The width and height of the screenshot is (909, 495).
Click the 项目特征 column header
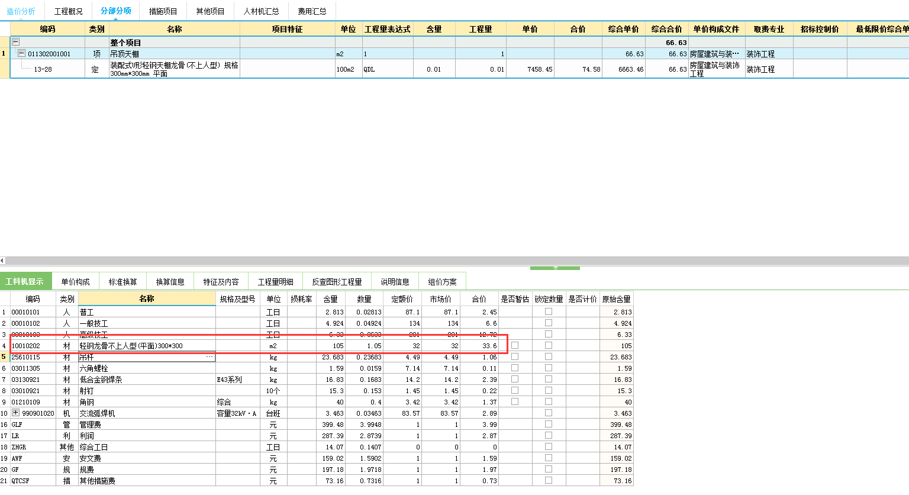tap(287, 29)
